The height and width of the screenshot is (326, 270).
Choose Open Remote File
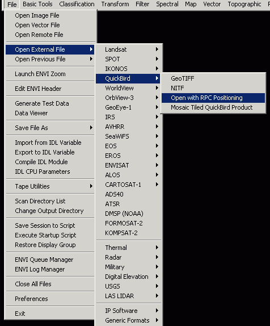click(x=50, y=35)
